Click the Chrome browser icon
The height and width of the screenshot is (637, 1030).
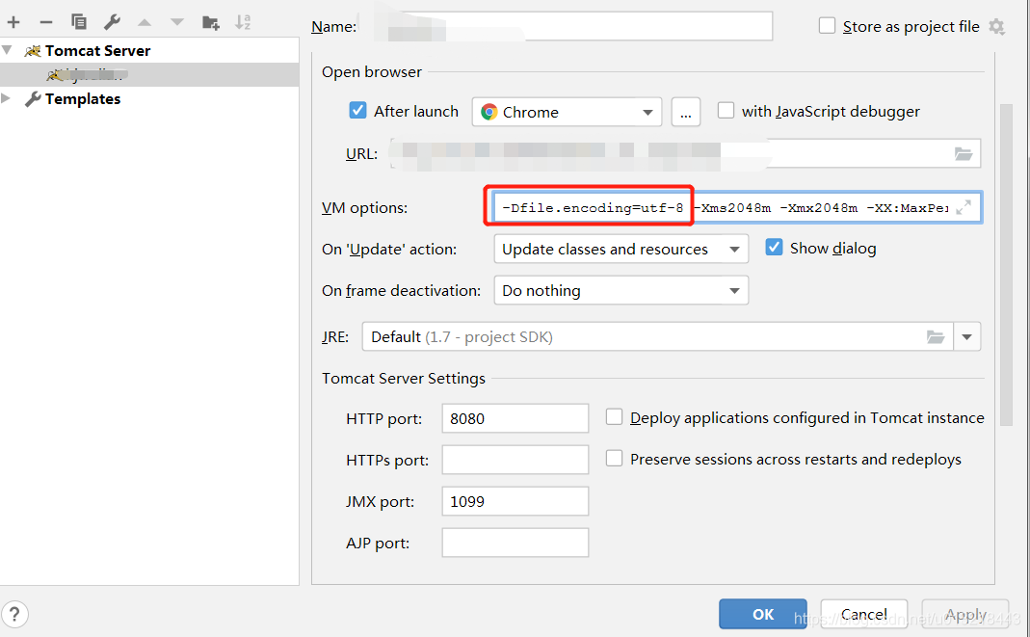point(489,113)
